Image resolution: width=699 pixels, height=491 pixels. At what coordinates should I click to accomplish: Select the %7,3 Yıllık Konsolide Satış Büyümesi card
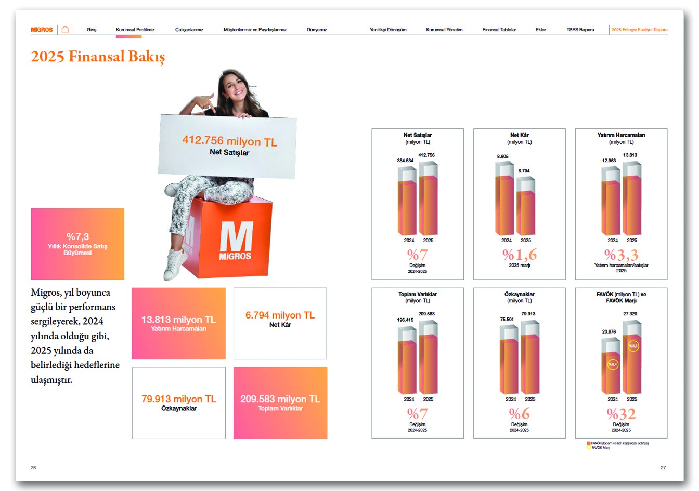(77, 244)
